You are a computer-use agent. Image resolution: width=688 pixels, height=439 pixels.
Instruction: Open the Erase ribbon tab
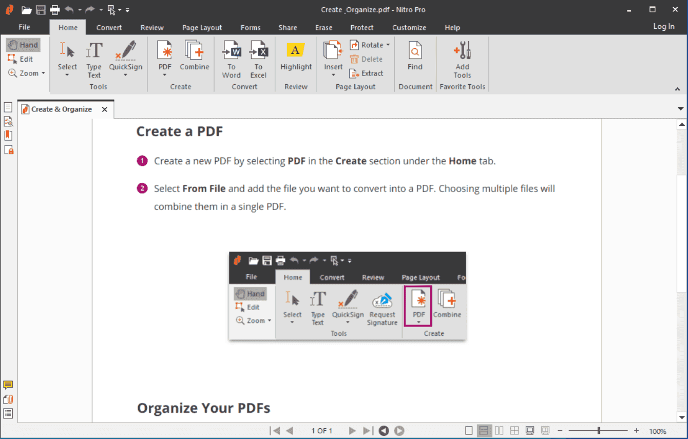tap(324, 28)
